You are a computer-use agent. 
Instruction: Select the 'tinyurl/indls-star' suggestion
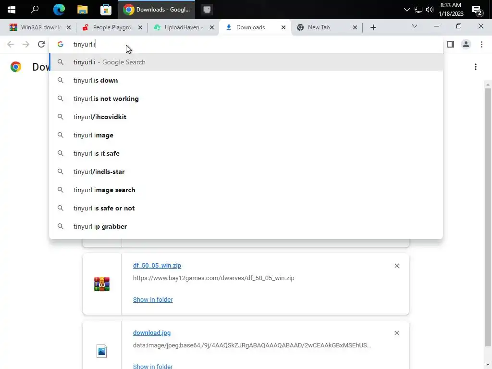click(x=246, y=172)
